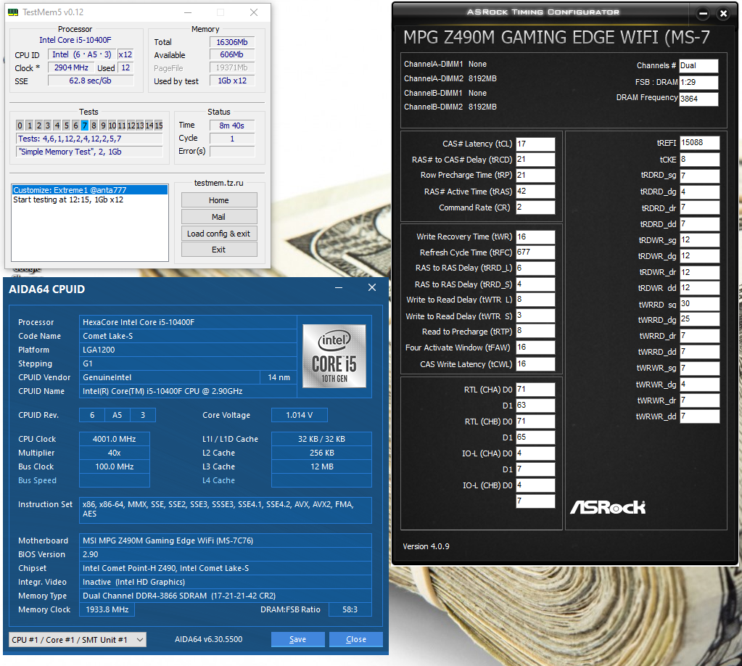
Task: Minimize the TestMem5 window
Action: point(188,12)
